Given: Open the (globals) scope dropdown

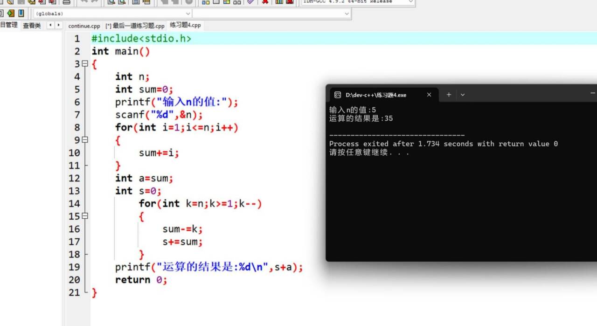Looking at the screenshot, I should point(112,14).
